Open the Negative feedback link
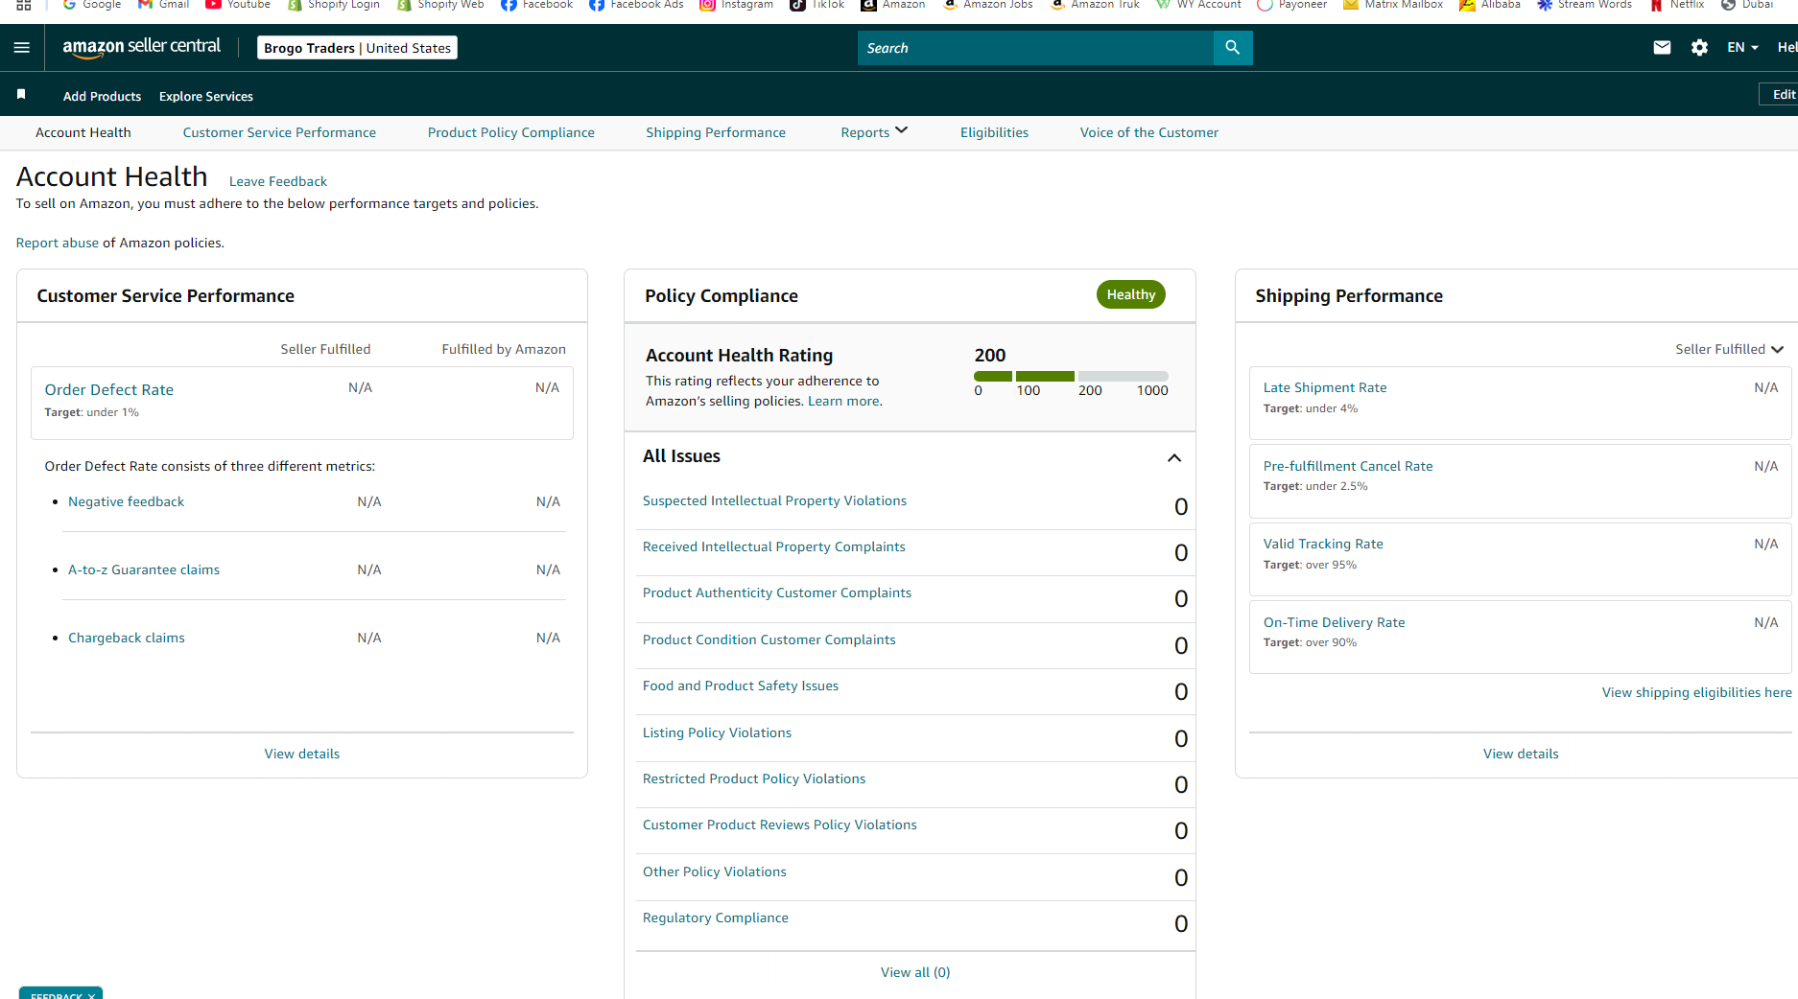Viewport: 1798px width, 999px height. coord(126,501)
